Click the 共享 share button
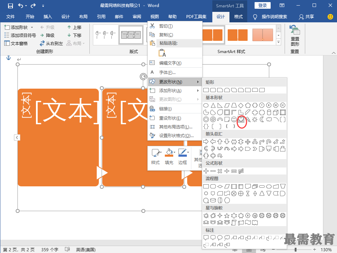337x253 pixels. (x=307, y=16)
